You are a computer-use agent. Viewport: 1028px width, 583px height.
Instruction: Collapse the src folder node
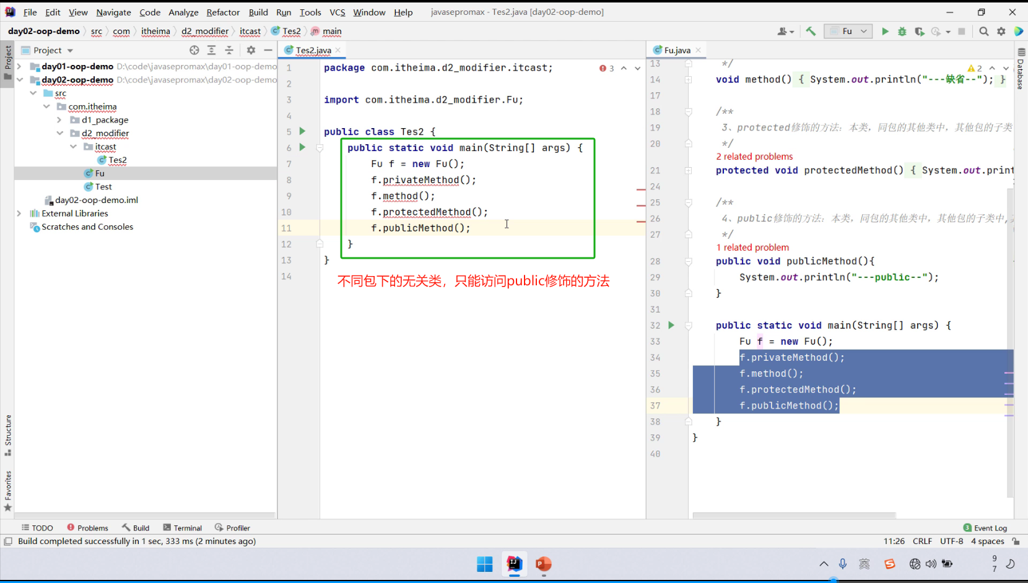click(x=33, y=93)
